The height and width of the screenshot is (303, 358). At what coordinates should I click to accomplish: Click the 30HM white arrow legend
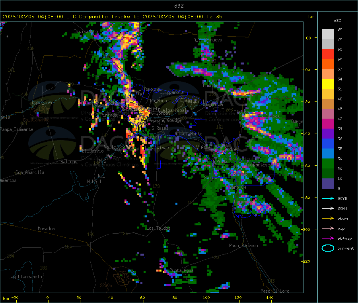(x=328, y=208)
